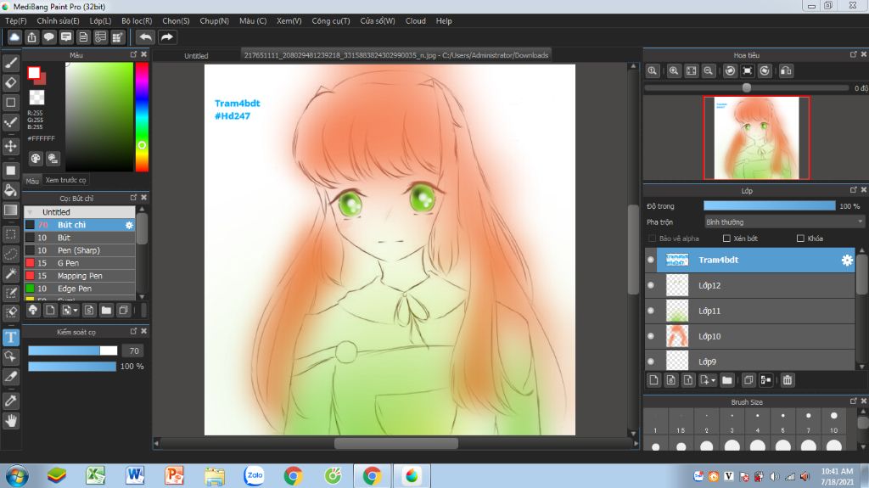Click the Undo arrow in toolbar
Screen dimensions: 869x488
pyautogui.click(x=145, y=37)
